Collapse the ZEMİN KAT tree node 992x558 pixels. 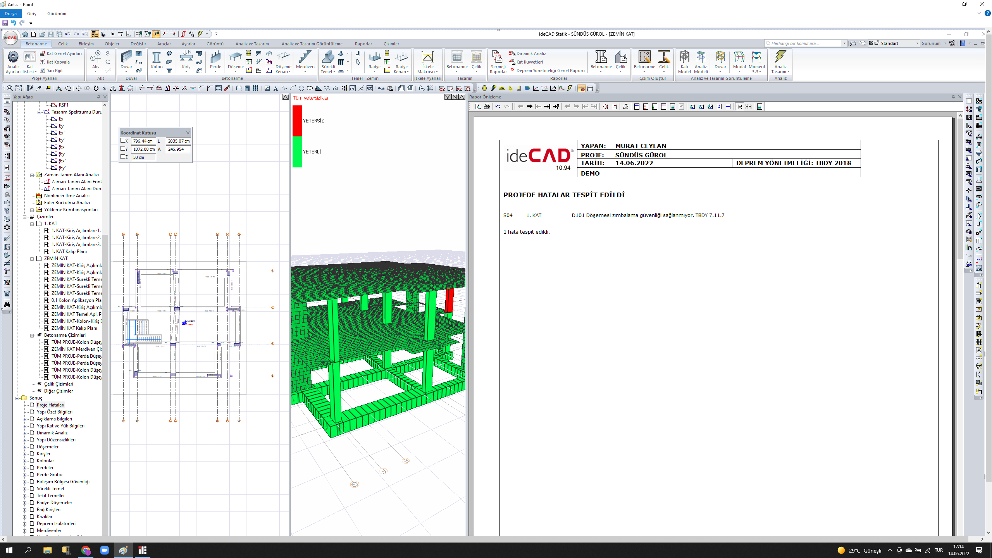32,258
